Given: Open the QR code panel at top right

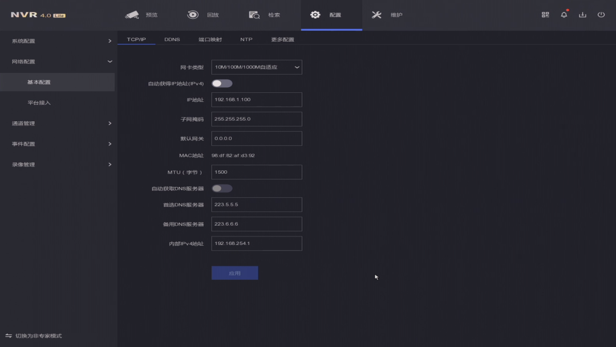Looking at the screenshot, I should pyautogui.click(x=545, y=14).
